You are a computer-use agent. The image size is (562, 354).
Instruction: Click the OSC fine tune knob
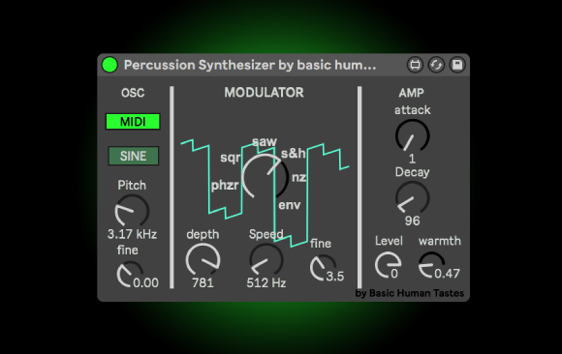[x=130, y=274]
